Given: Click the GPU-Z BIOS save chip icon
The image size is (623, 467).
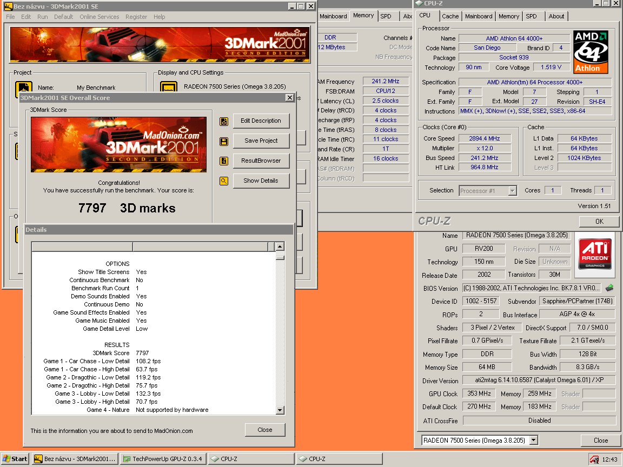Looking at the screenshot, I should pyautogui.click(x=609, y=288).
